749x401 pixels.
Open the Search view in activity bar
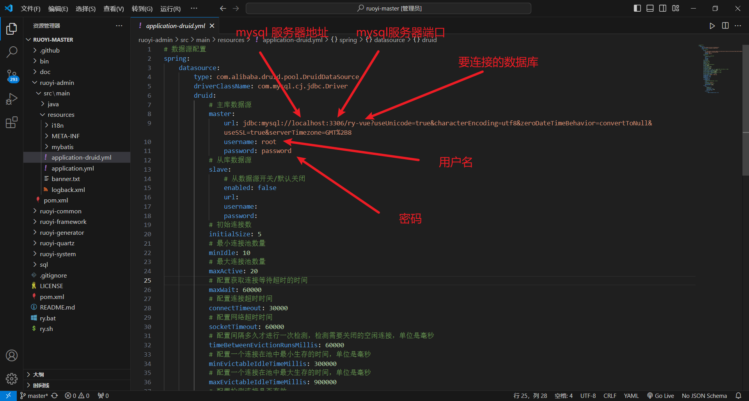(12, 52)
